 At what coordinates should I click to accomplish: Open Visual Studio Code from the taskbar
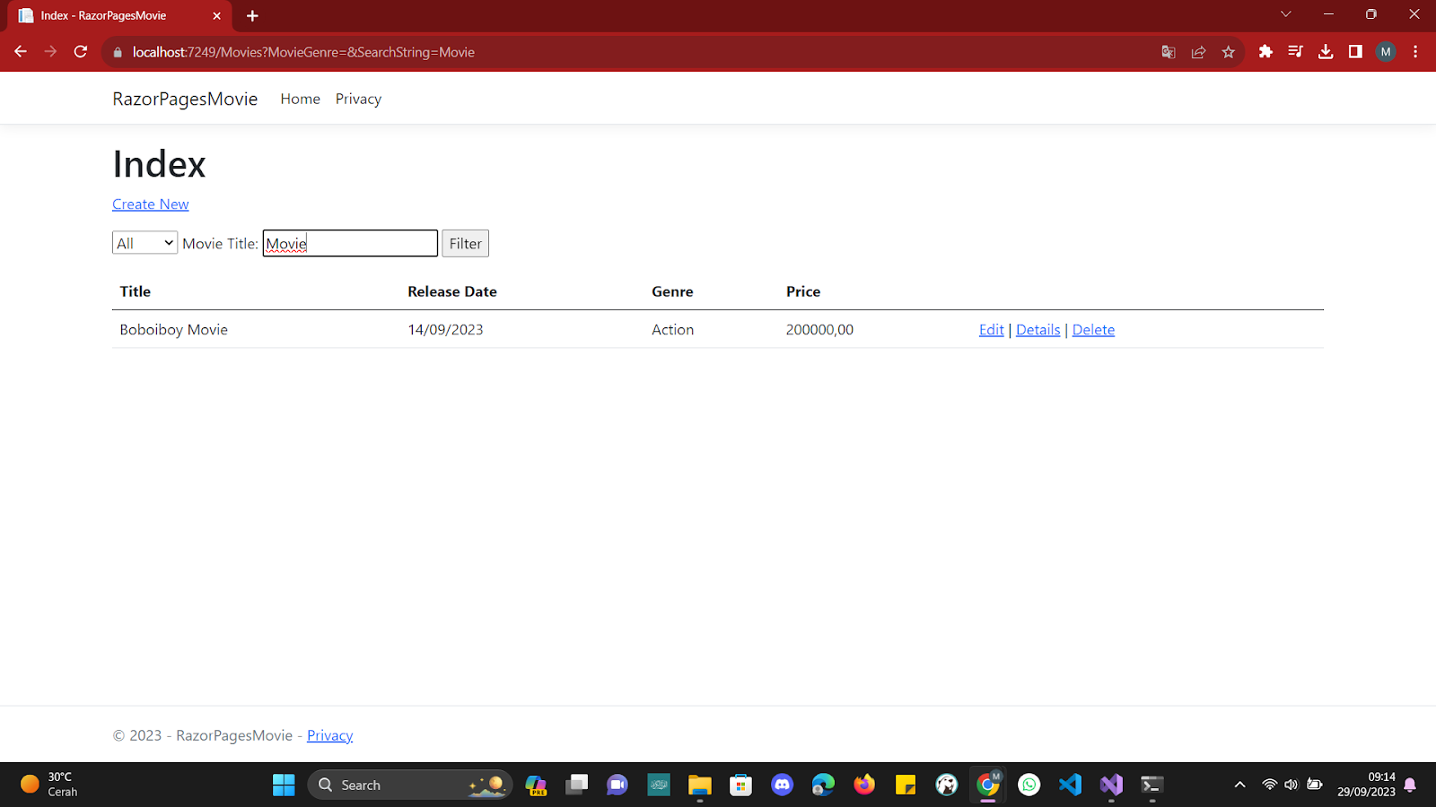(x=1069, y=784)
